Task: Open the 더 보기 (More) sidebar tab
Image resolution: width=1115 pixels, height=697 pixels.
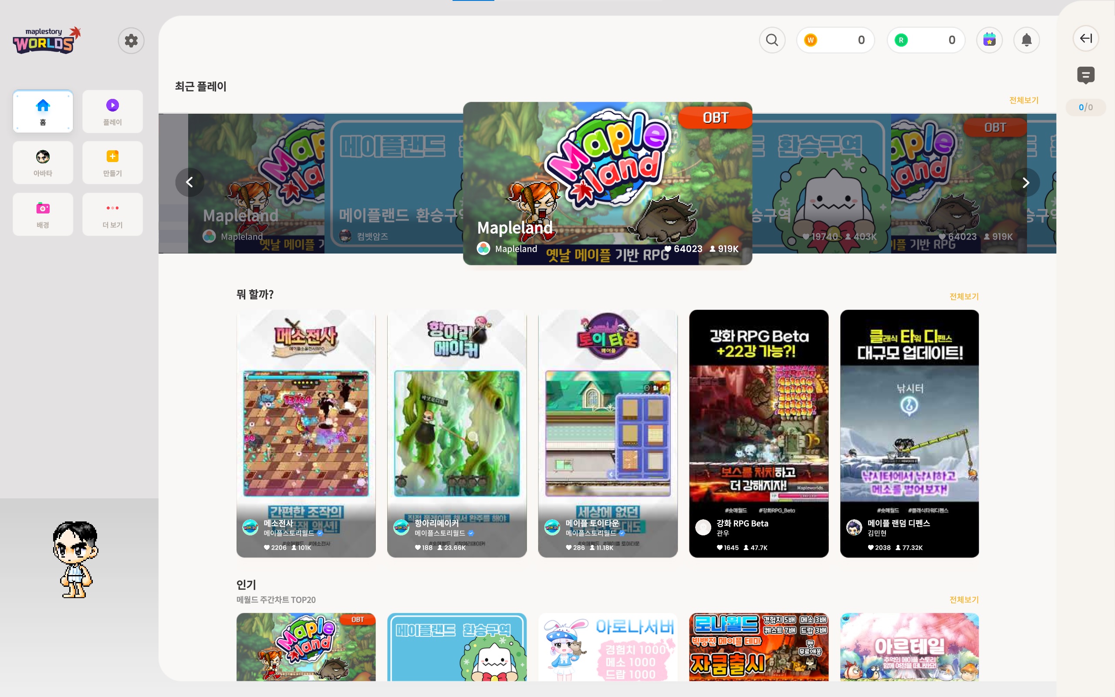Action: click(x=112, y=214)
